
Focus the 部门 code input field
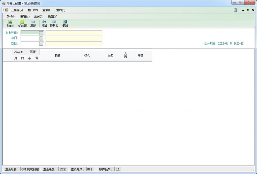30,39
